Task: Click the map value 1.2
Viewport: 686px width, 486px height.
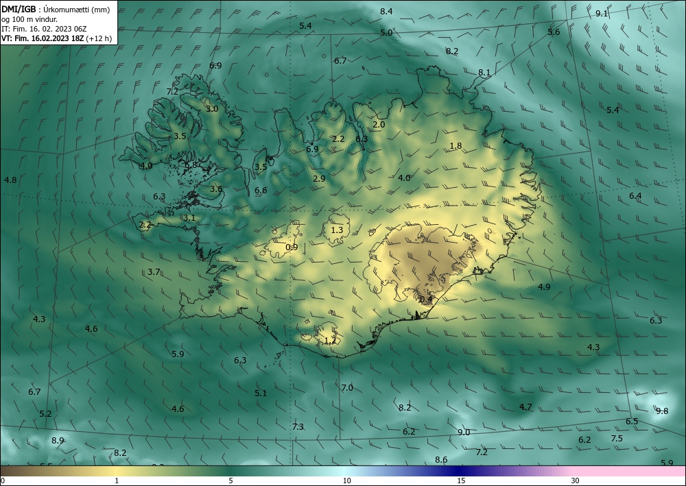Action: (x=331, y=341)
